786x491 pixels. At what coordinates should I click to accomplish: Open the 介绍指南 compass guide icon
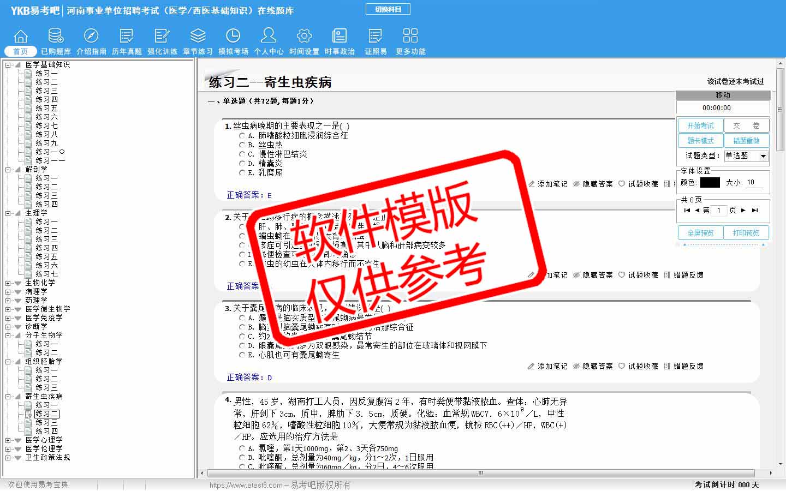click(x=91, y=37)
